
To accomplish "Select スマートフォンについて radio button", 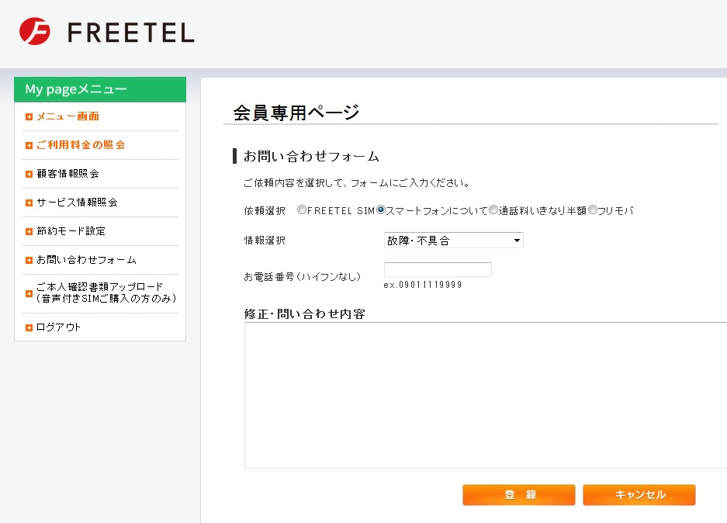I will pyautogui.click(x=381, y=210).
